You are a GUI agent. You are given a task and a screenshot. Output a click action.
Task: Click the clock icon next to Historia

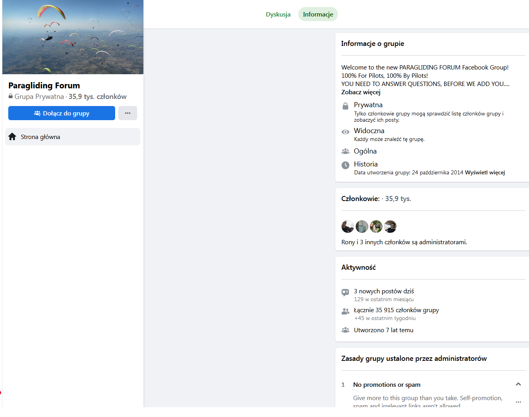(x=345, y=165)
